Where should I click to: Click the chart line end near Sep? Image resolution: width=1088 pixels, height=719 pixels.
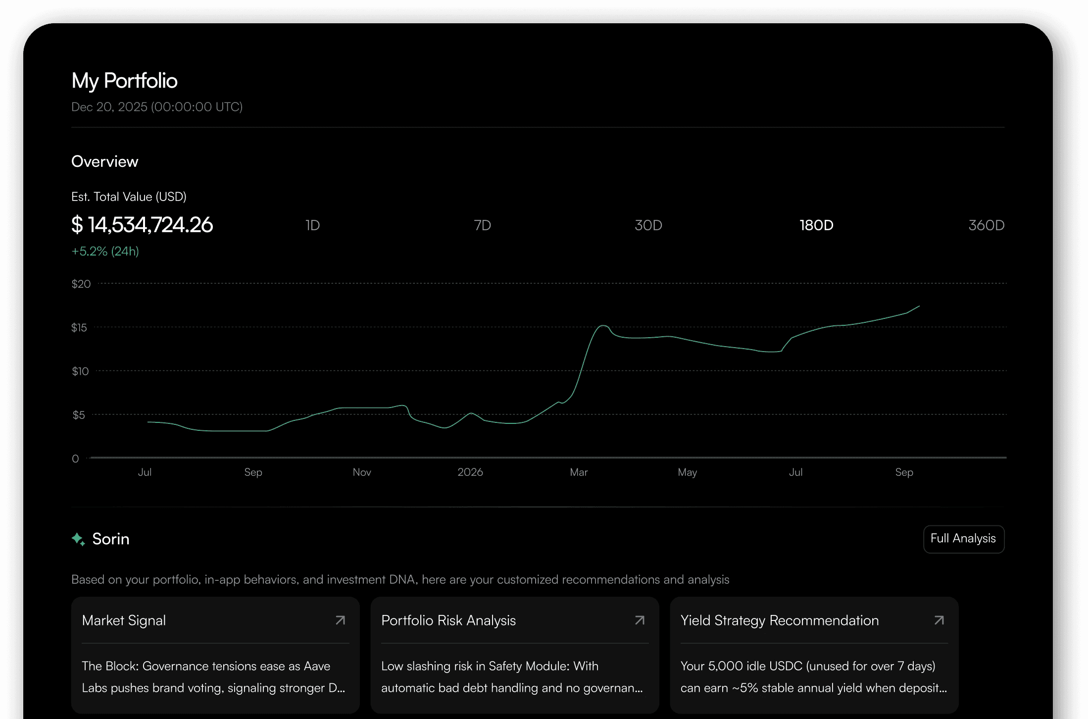tap(918, 307)
